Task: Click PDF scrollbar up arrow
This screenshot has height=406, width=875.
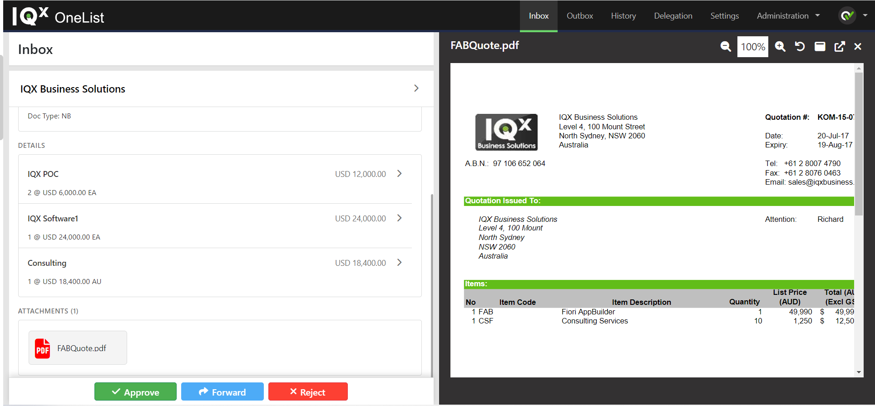Action: pyautogui.click(x=859, y=68)
